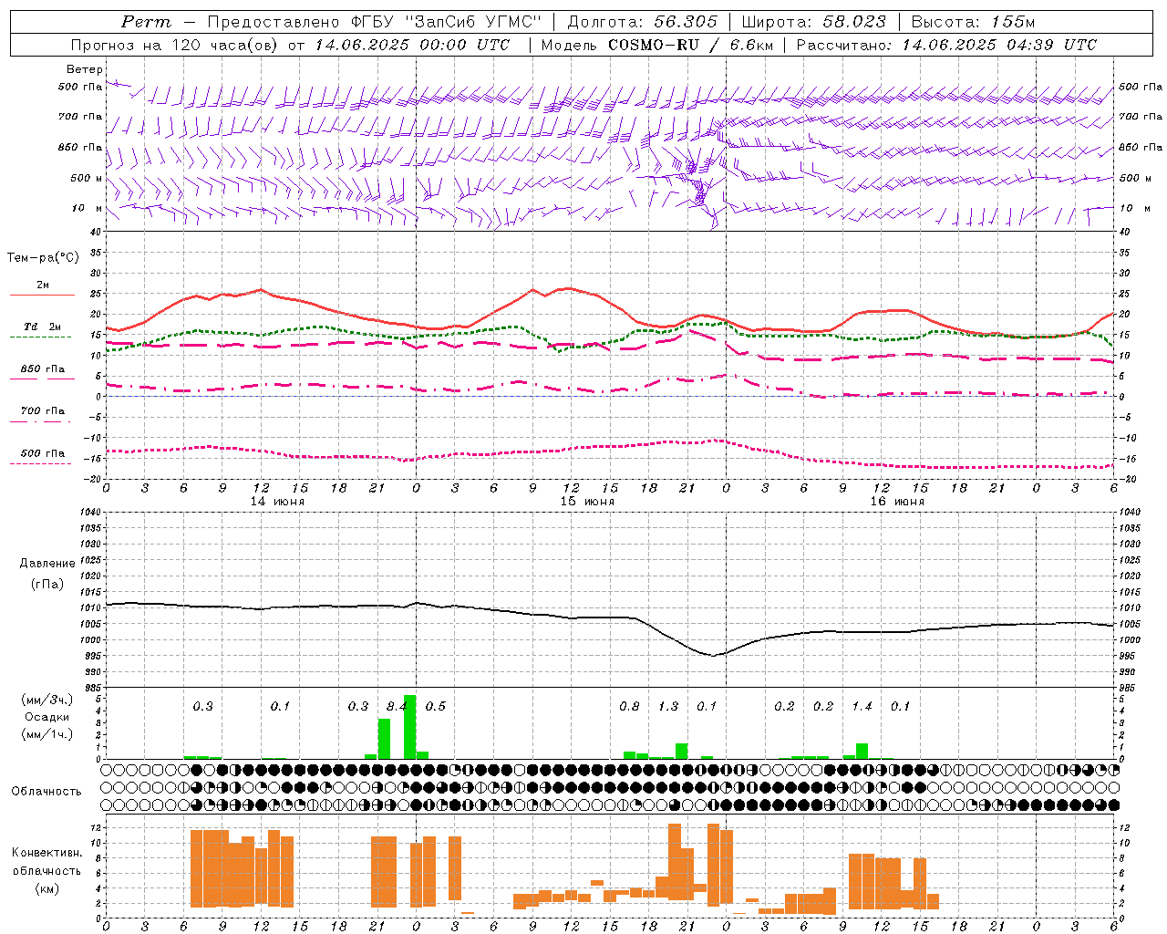1167x934 pixels.
Task: Click the "0.8" precipitation amount value
Action: (629, 706)
